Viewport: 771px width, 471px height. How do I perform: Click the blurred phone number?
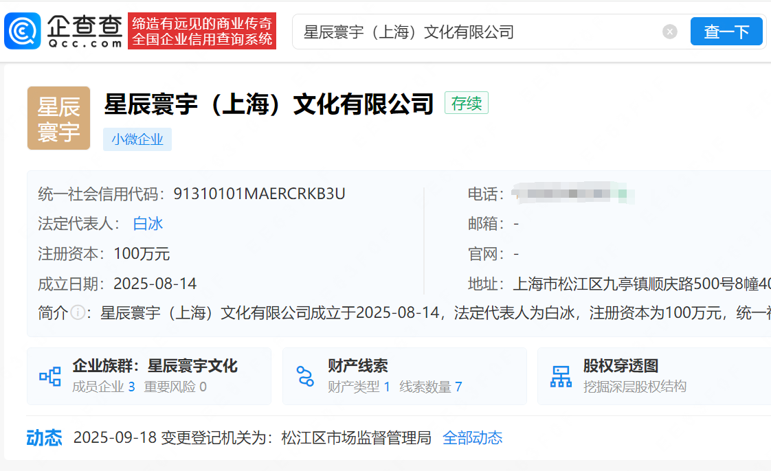click(574, 194)
